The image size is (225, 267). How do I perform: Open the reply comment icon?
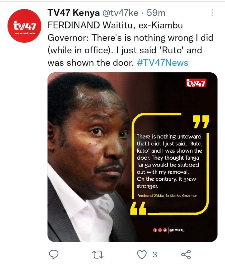(54, 255)
